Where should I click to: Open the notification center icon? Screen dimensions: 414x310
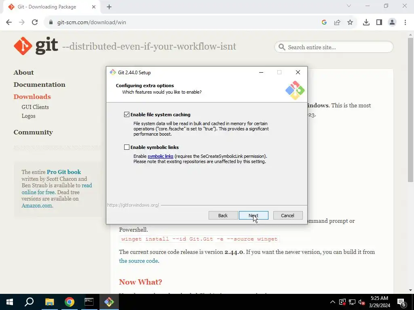401,302
